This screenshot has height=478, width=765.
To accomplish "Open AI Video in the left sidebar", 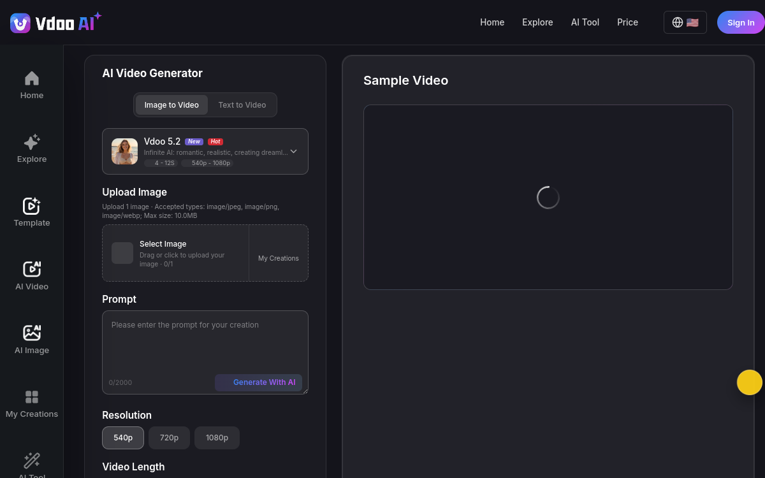I will pyautogui.click(x=32, y=277).
